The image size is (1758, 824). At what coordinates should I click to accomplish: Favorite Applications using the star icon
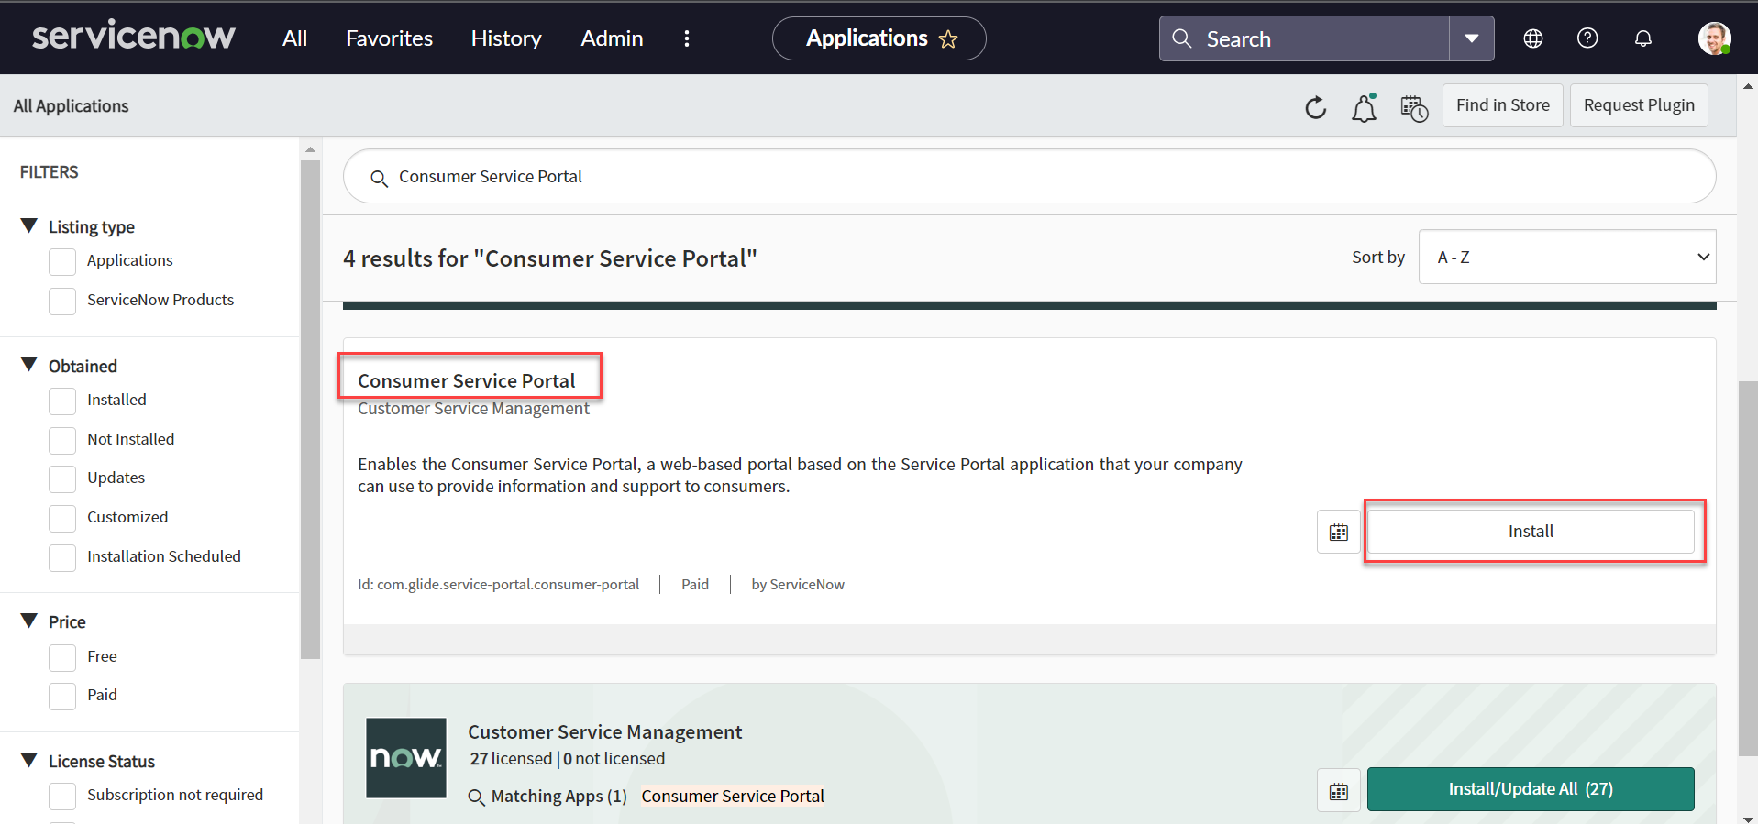[x=948, y=39]
